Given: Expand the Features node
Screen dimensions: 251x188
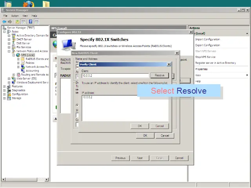Looking at the screenshot, I should 4,87.
